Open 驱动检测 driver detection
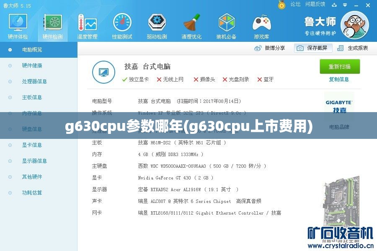Screen dimensions: 377x251 [157, 26]
